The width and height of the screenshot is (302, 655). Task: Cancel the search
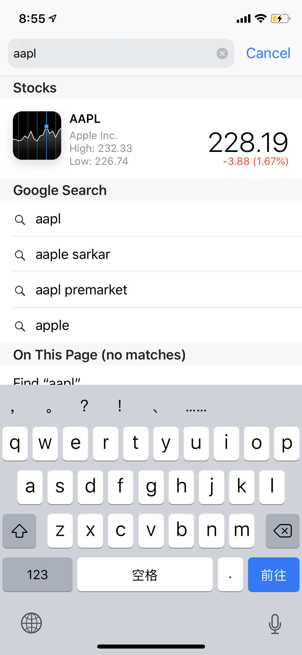(268, 53)
